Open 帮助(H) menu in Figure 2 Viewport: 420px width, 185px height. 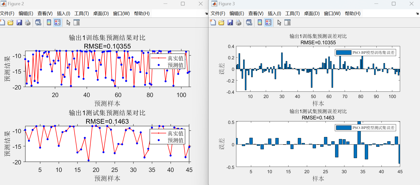tap(142, 14)
